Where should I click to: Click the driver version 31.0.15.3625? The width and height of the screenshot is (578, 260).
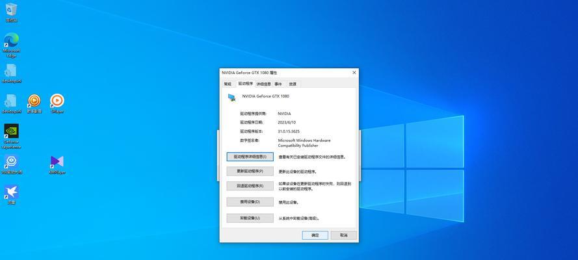tap(289, 131)
